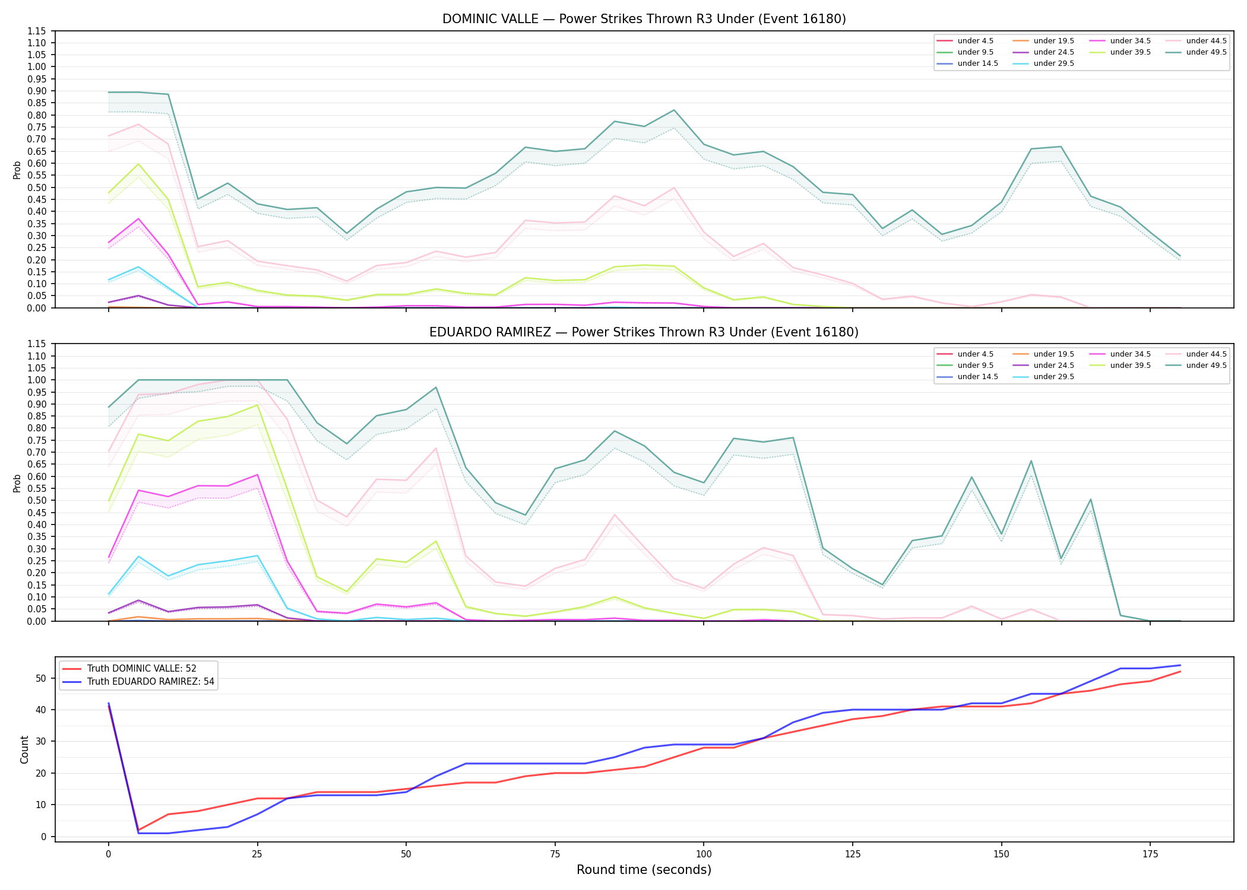Click Count axis tick label 30
1247x890 pixels.
coord(42,742)
